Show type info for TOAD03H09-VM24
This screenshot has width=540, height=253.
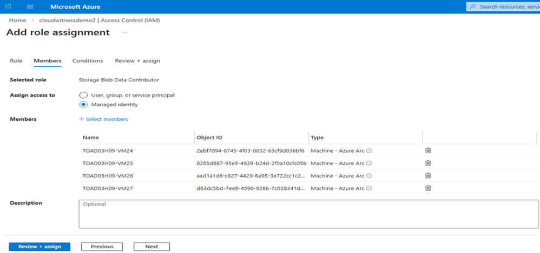(x=369, y=151)
